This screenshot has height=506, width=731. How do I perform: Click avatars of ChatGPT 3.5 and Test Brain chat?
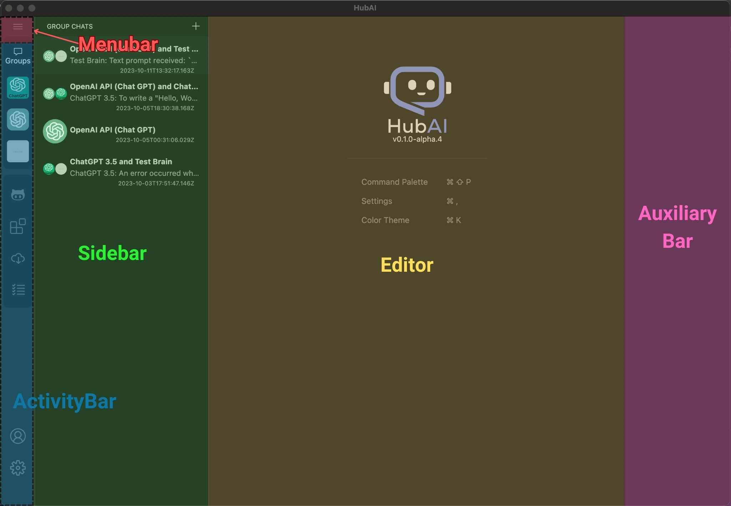coord(55,169)
